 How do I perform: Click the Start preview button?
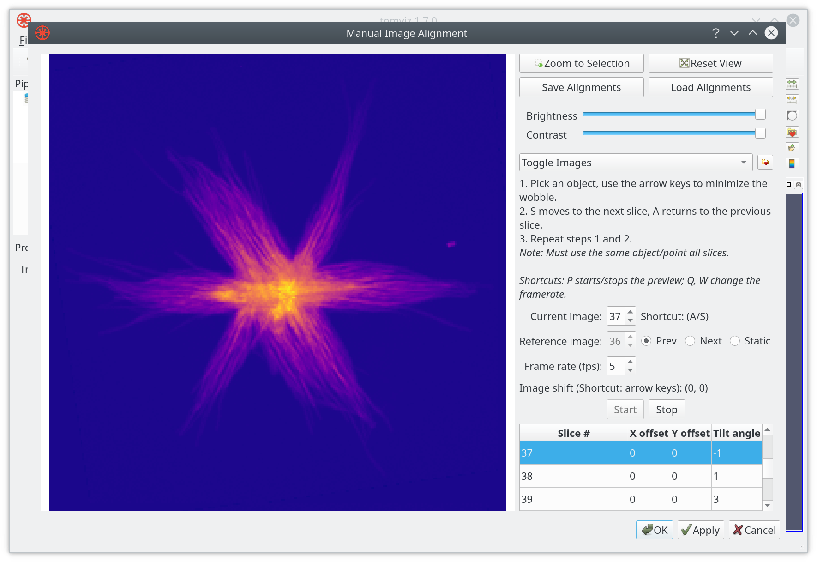[x=625, y=410]
